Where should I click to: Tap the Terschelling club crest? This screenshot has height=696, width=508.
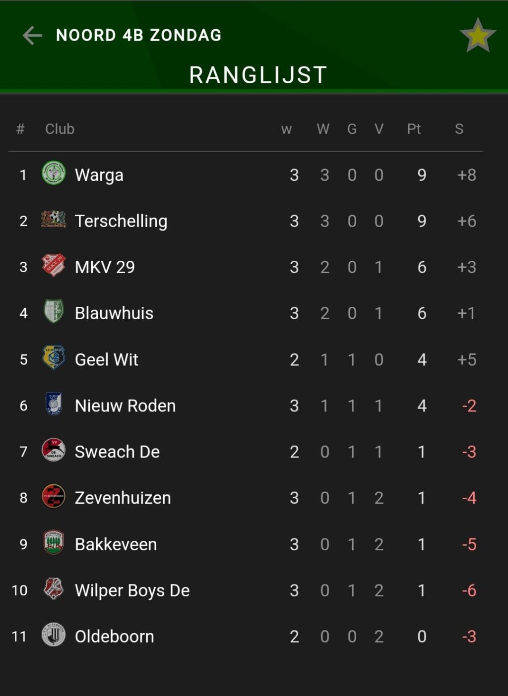[x=54, y=219]
